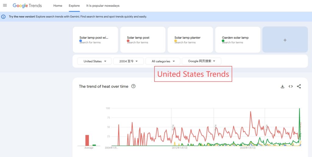
Task: Open the hamburger main menu
Action: (x=5, y=5)
